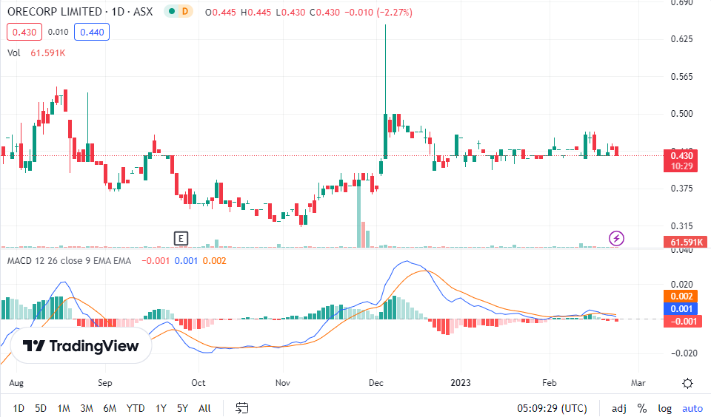Image resolution: width=711 pixels, height=417 pixels.
Task: Click the purple lightning bolt icon
Action: (616, 238)
